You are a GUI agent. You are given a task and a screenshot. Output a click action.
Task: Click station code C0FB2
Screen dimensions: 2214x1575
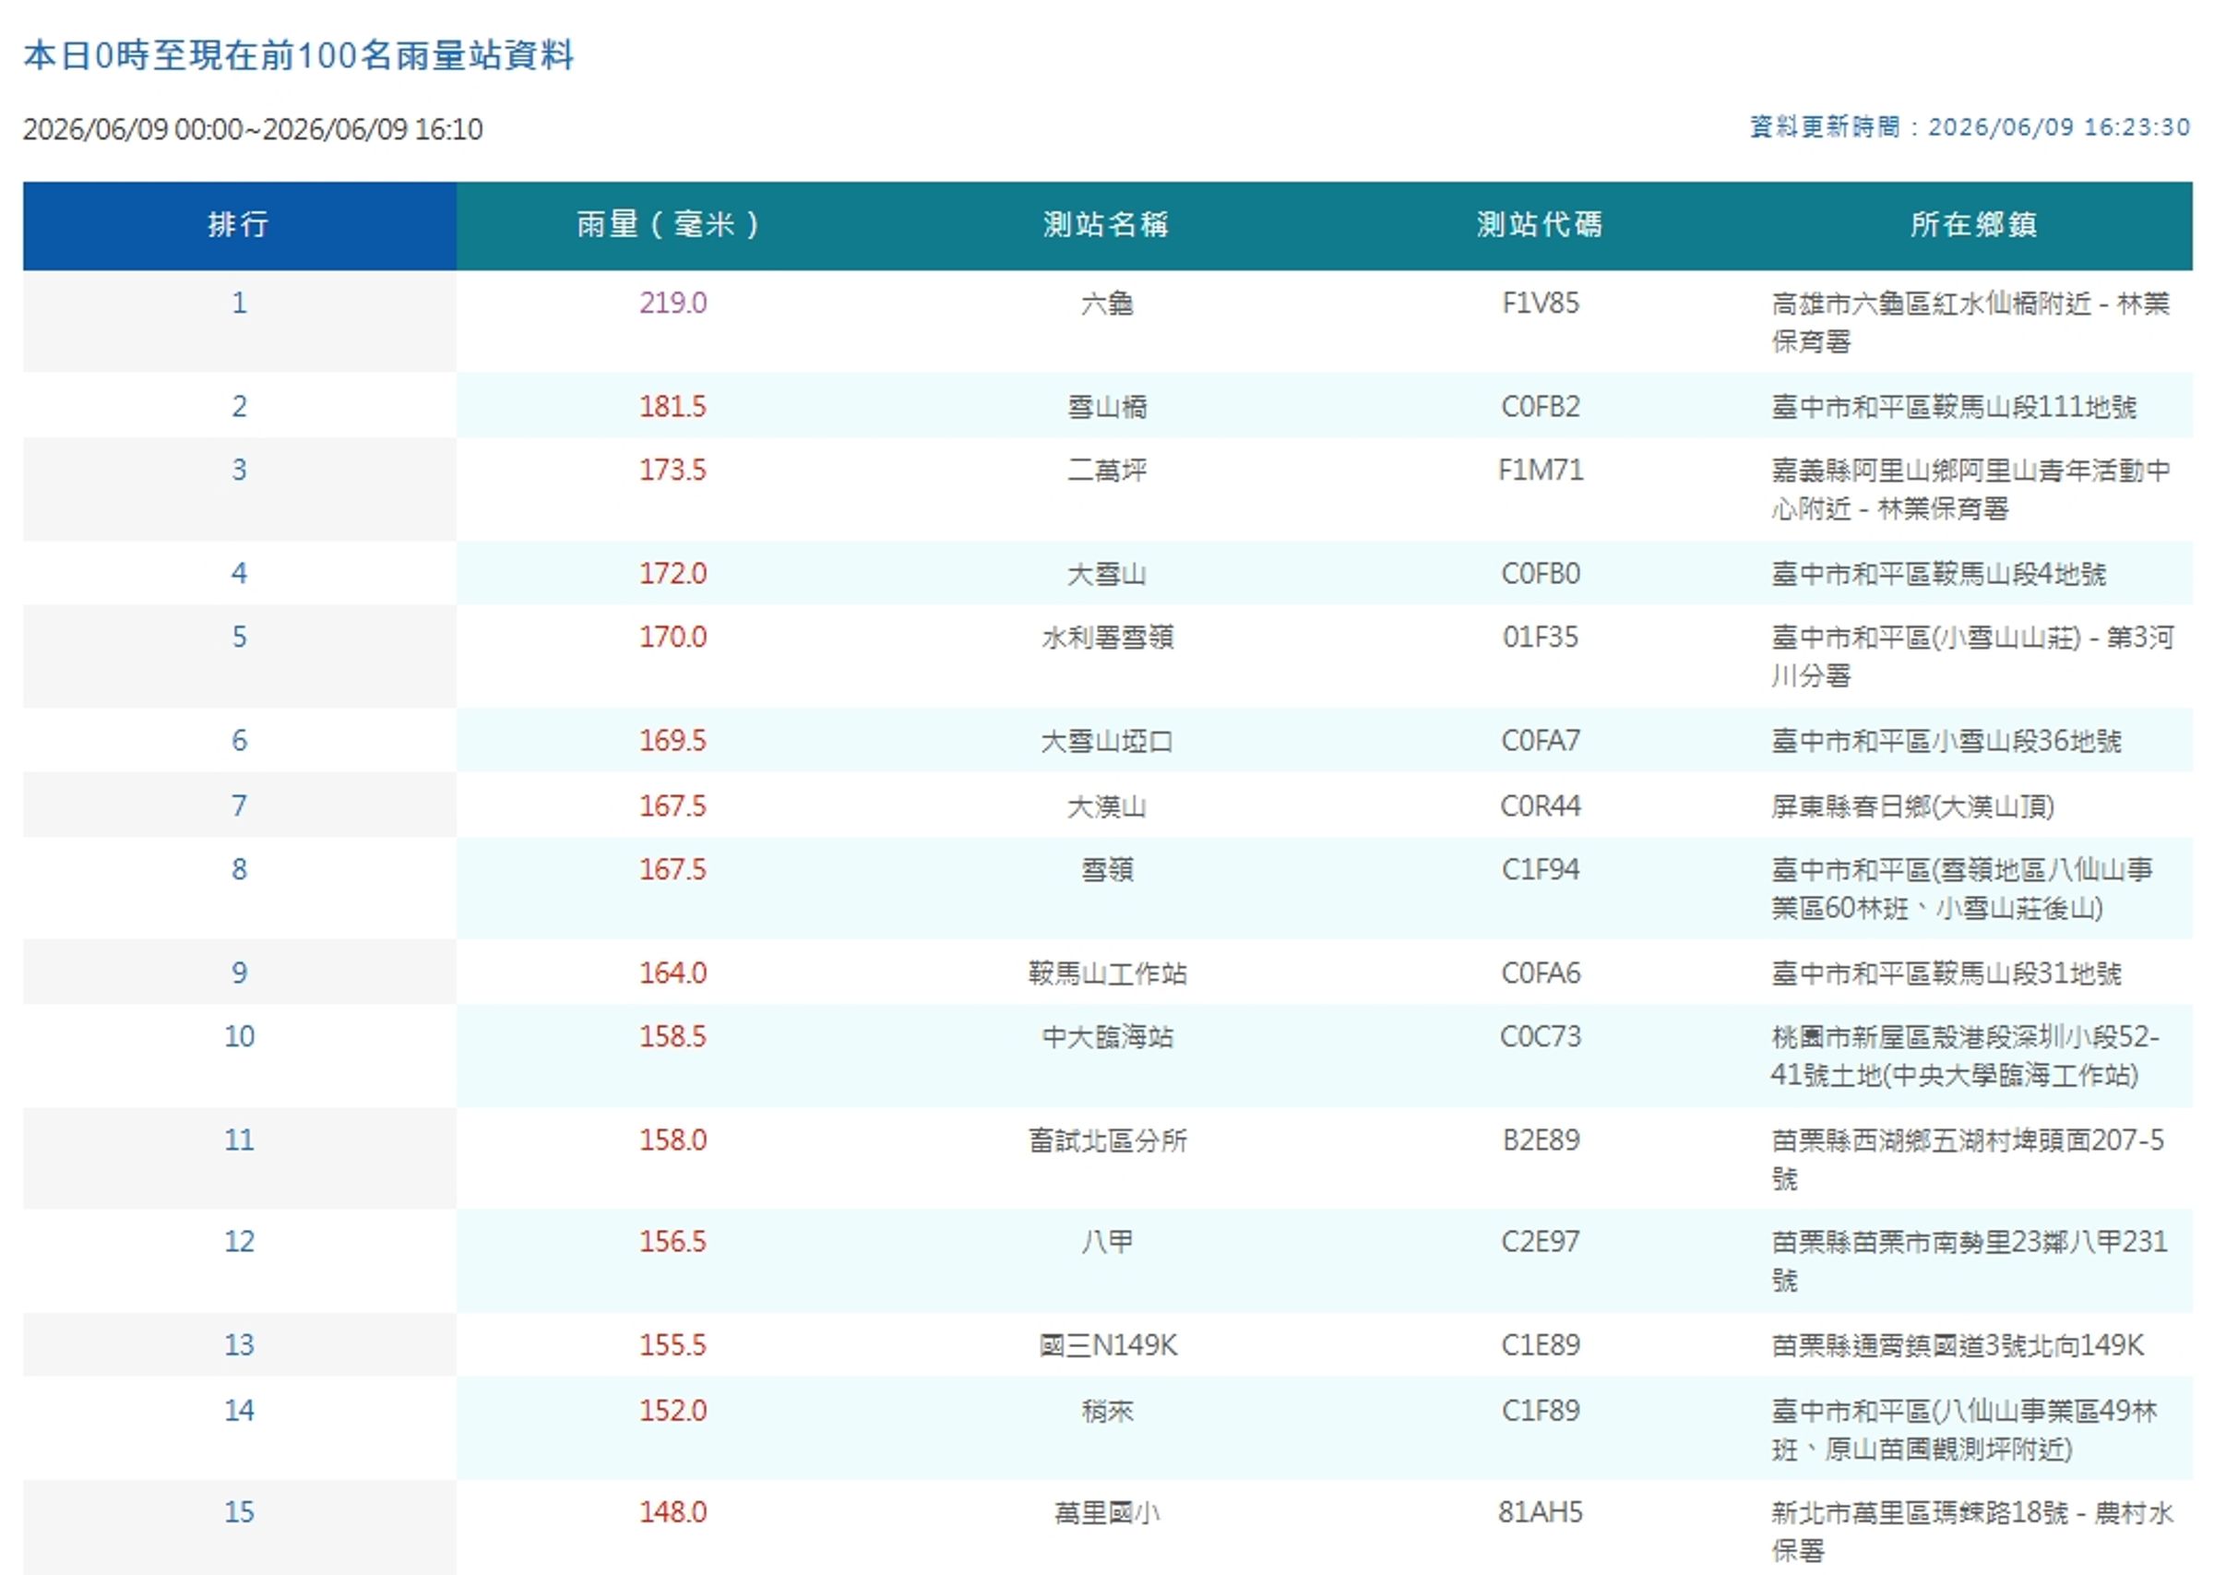(1541, 405)
